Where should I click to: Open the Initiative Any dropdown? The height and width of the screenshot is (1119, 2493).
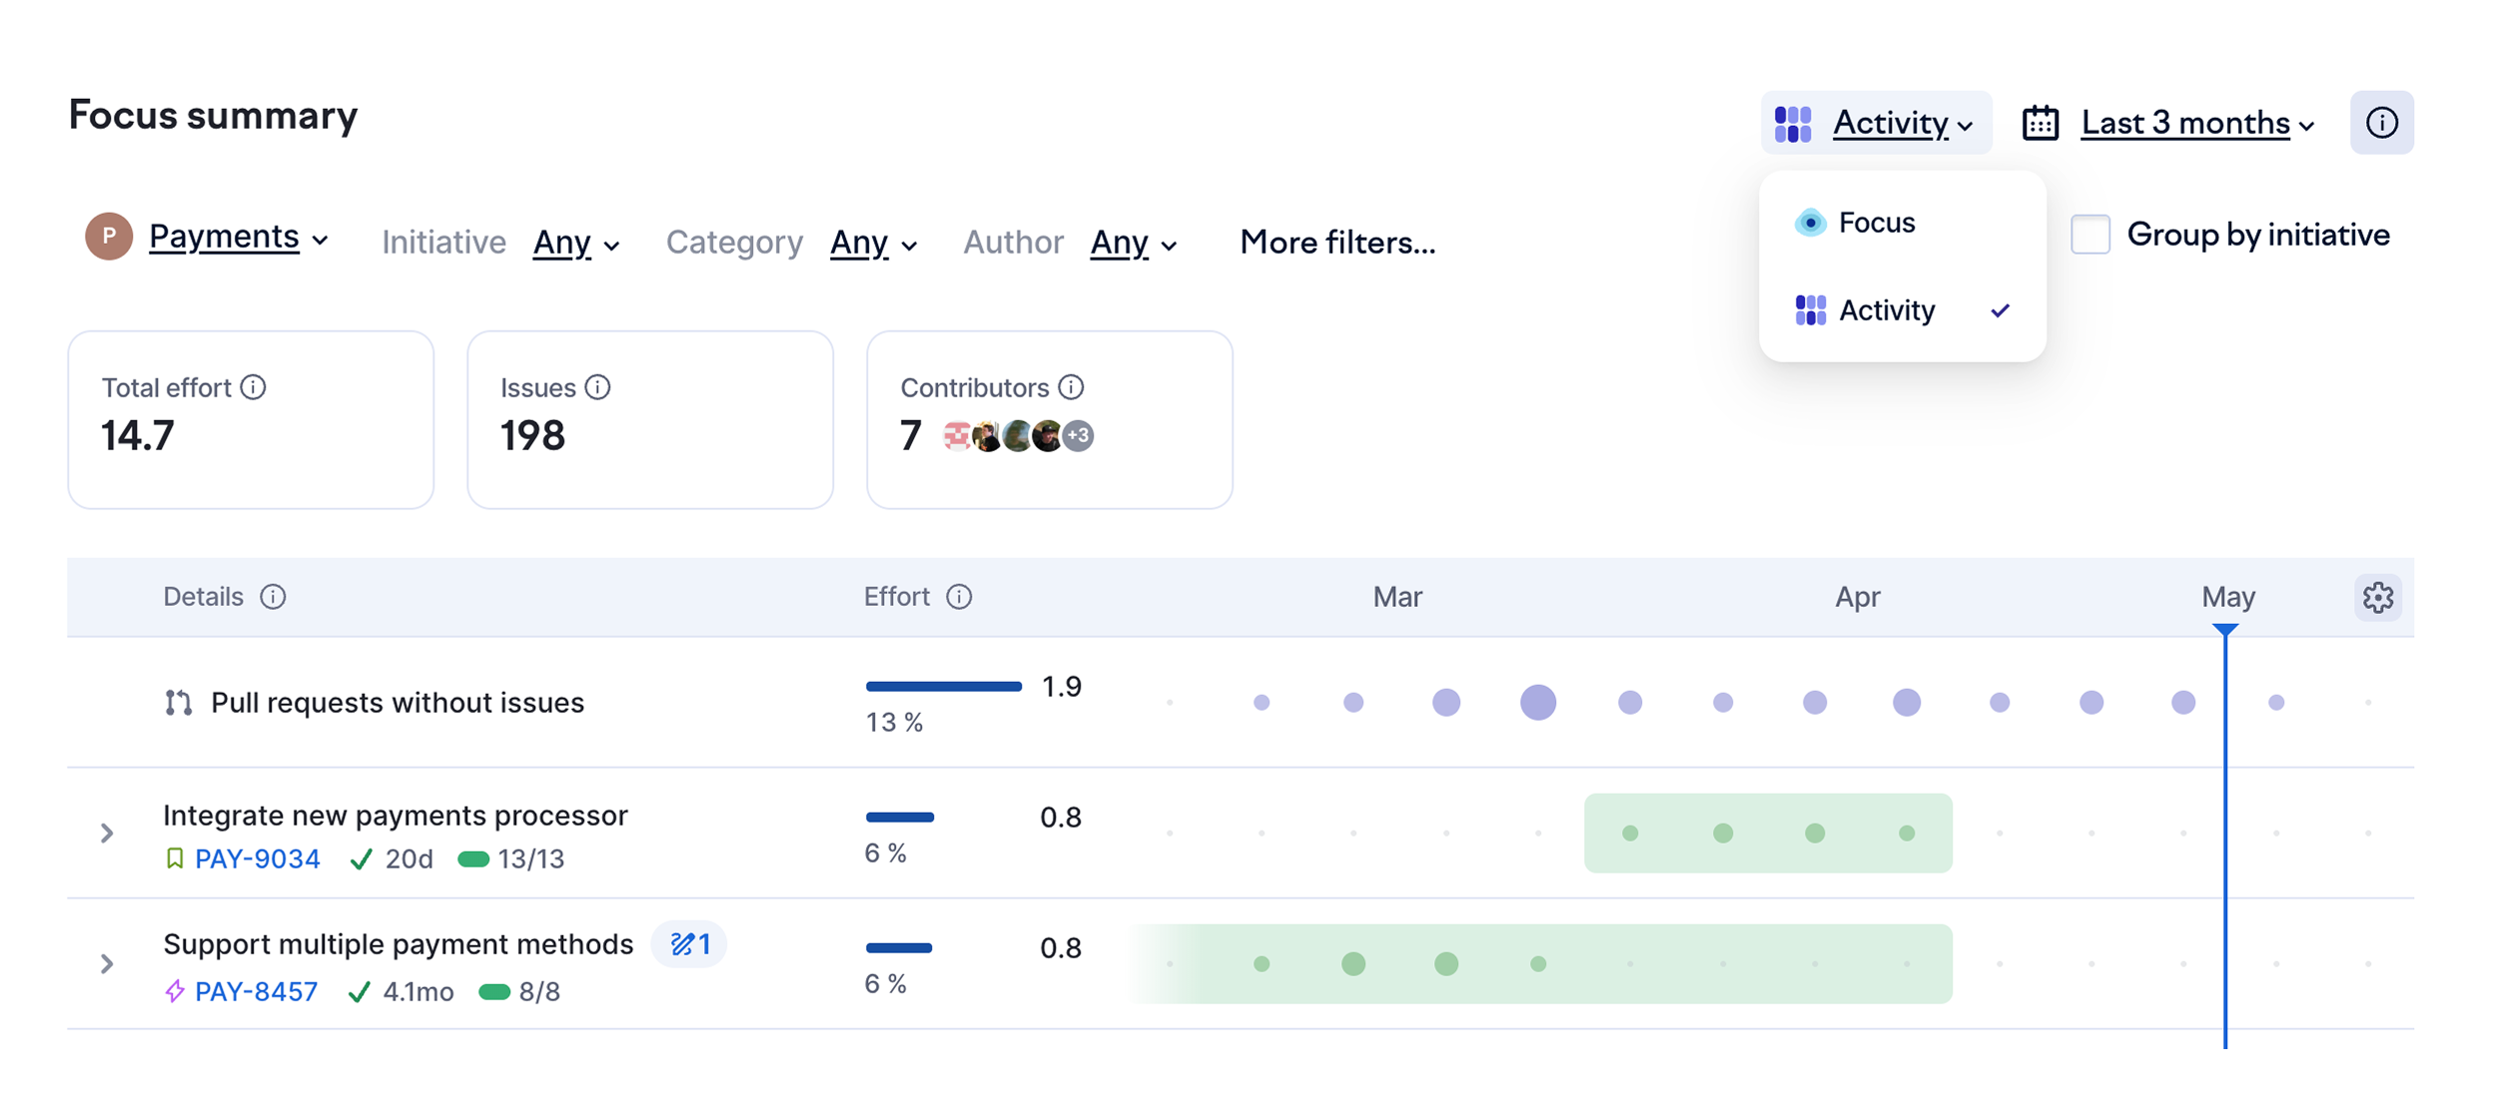click(x=576, y=243)
